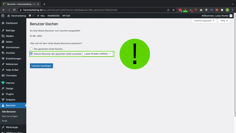Click the share page icon in address bar
236x133 pixels.
tap(168, 10)
